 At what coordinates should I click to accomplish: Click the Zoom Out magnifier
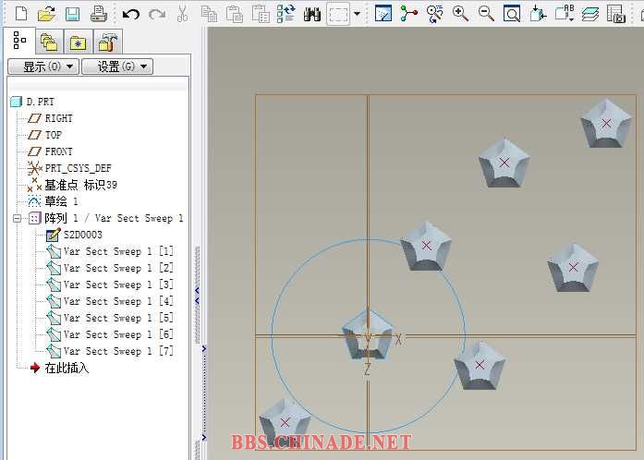point(486,14)
